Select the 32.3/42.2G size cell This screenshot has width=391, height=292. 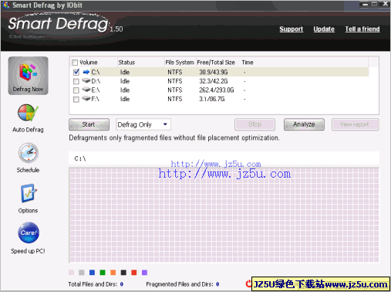coord(214,81)
